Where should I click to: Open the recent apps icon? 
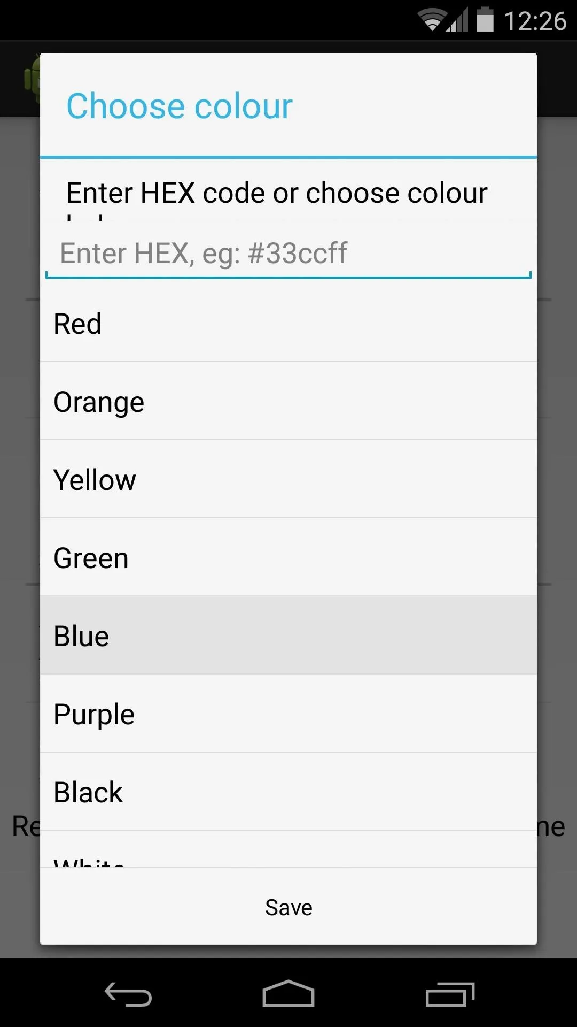click(x=450, y=994)
